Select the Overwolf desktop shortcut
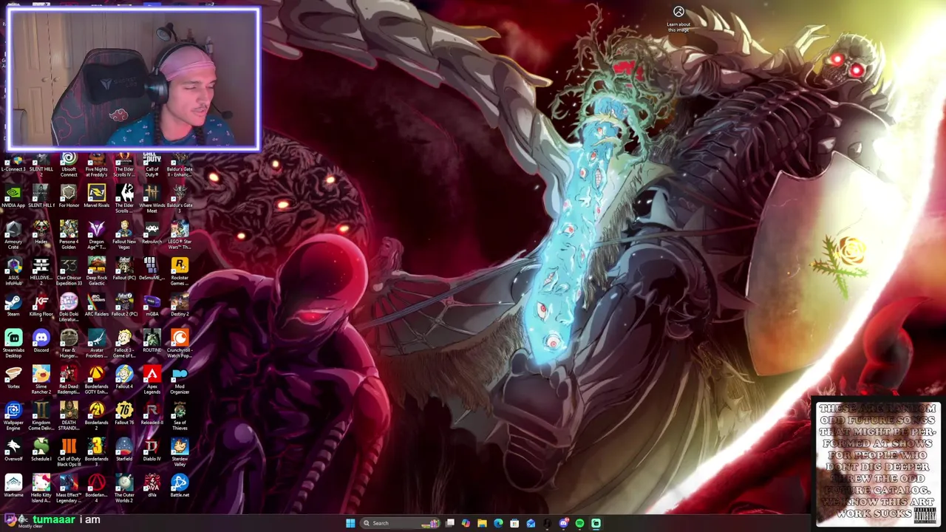Viewport: 946px width, 532px height. coord(13,451)
